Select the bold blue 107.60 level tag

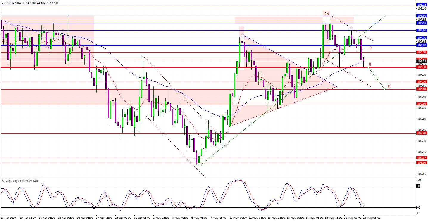(422, 45)
